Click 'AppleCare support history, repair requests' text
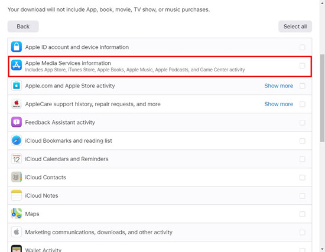The width and height of the screenshot is (325, 252). 93,104
